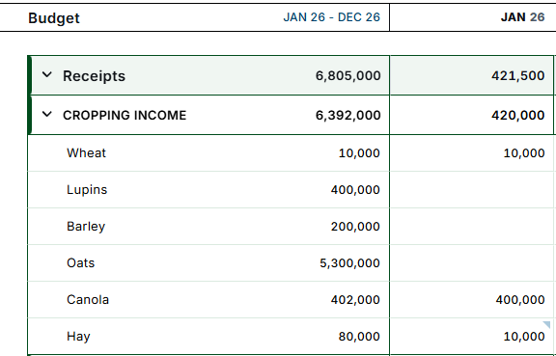
Task: Click the Barley row label
Action: coord(86,226)
